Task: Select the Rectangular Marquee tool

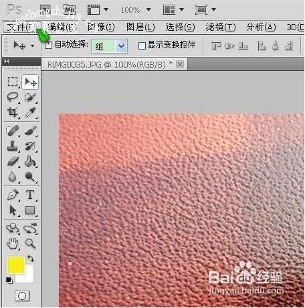Action: click(13, 82)
